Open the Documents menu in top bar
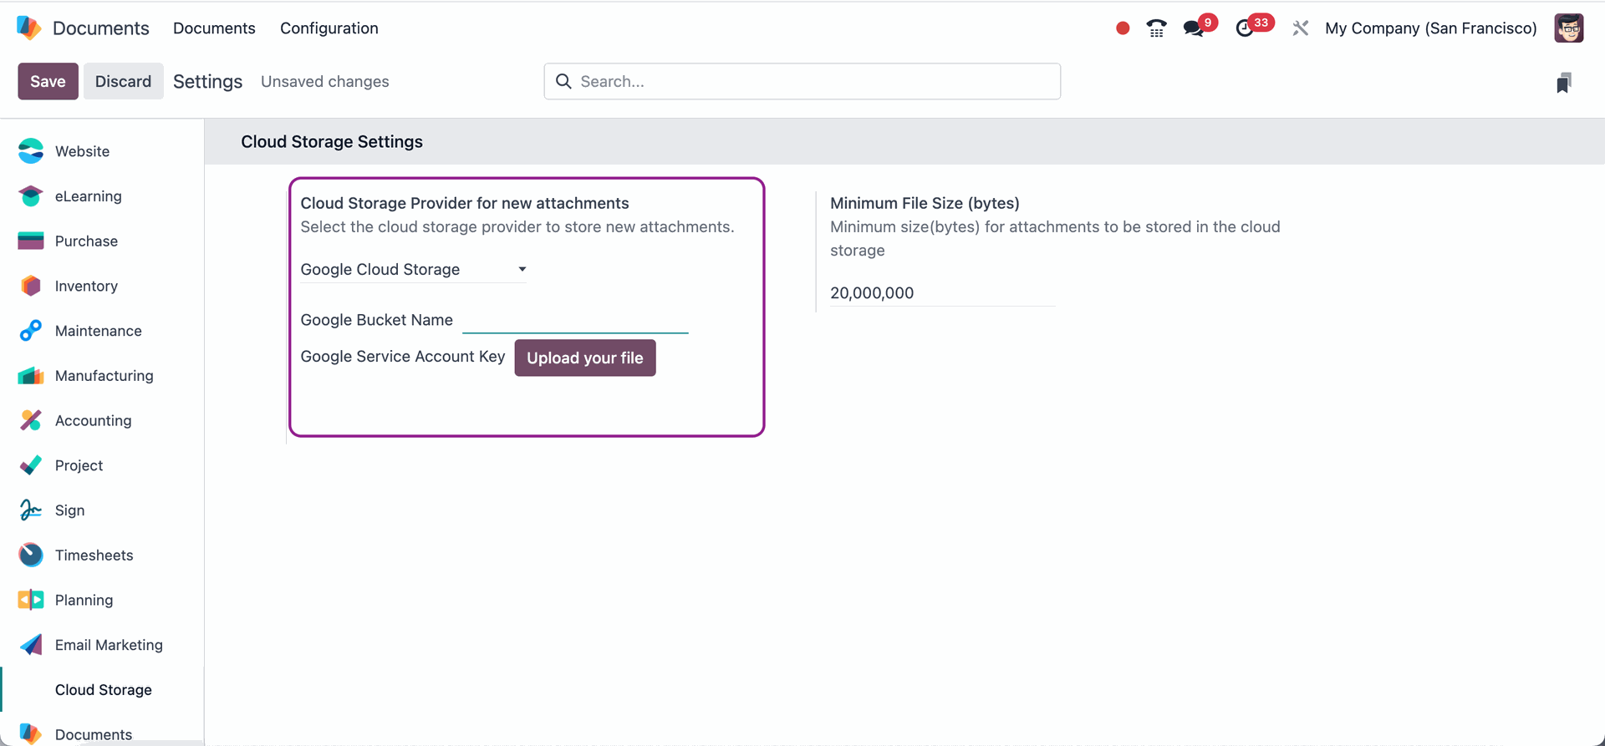The height and width of the screenshot is (746, 1605). [214, 28]
